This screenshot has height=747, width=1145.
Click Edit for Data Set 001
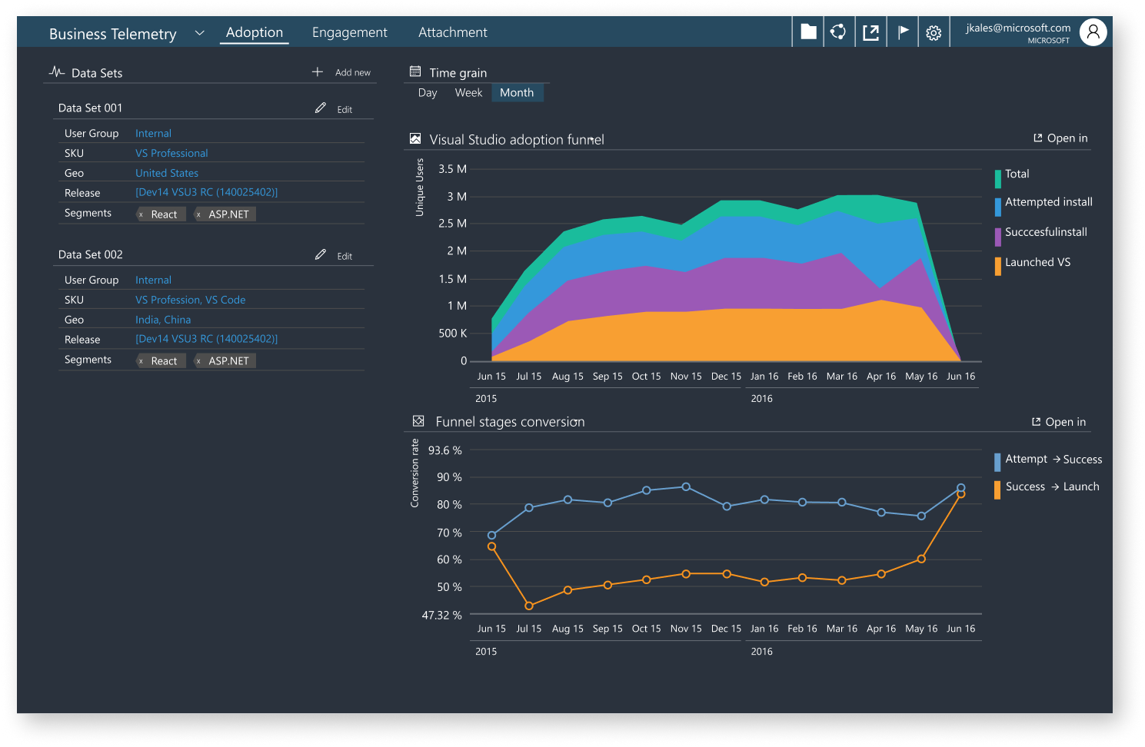pyautogui.click(x=344, y=110)
